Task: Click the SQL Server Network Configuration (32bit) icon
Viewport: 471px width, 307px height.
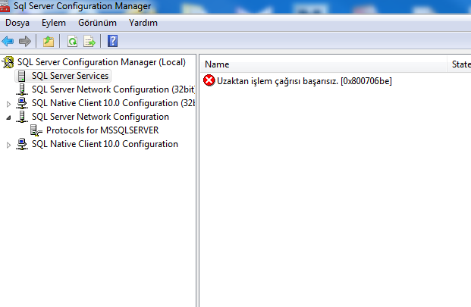Action: [22, 89]
